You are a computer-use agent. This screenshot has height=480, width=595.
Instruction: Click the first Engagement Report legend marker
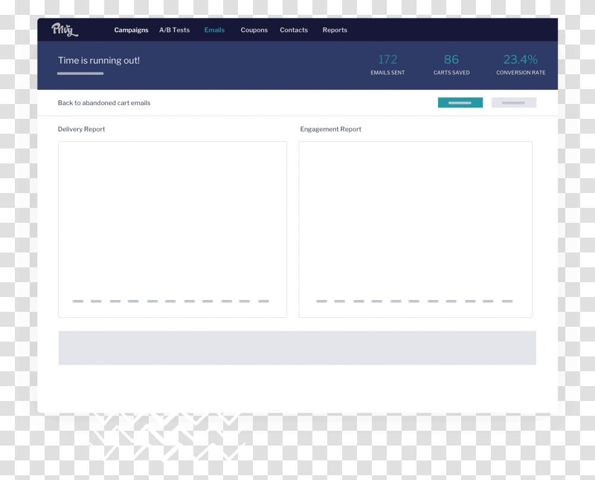(321, 301)
